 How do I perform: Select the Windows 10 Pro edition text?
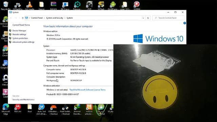pos(53,35)
